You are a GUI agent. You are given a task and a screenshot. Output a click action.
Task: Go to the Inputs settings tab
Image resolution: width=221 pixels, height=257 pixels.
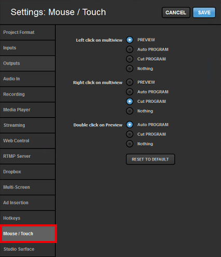pyautogui.click(x=27, y=48)
